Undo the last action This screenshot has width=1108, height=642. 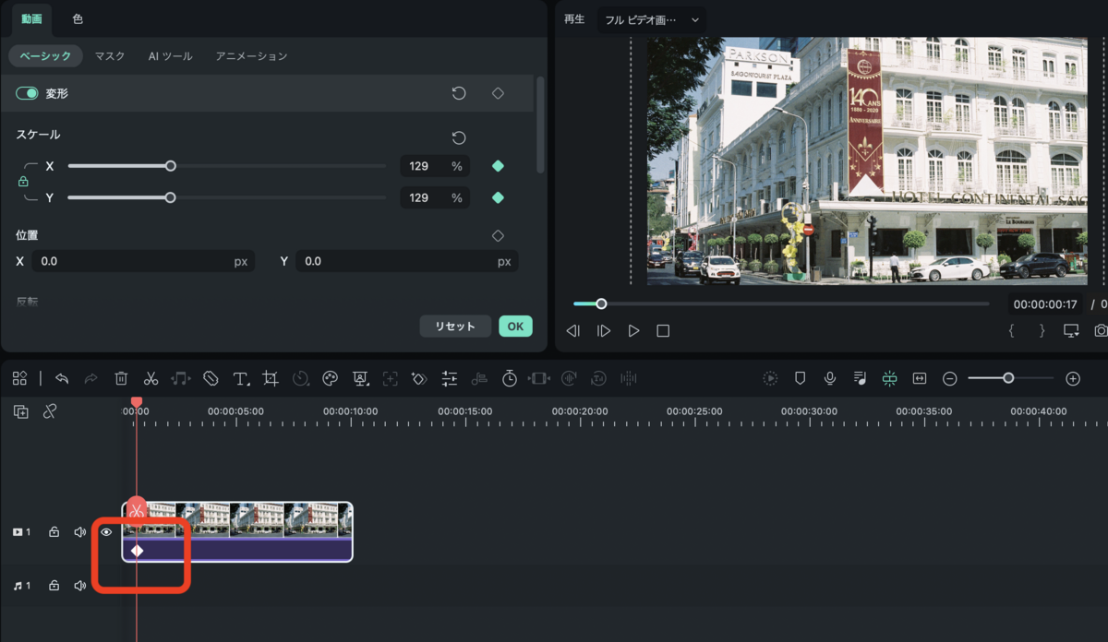click(62, 378)
